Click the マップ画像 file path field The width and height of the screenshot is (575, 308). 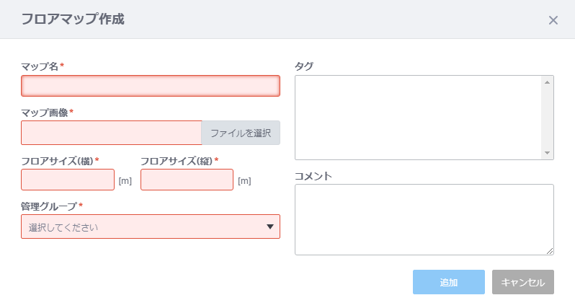112,133
